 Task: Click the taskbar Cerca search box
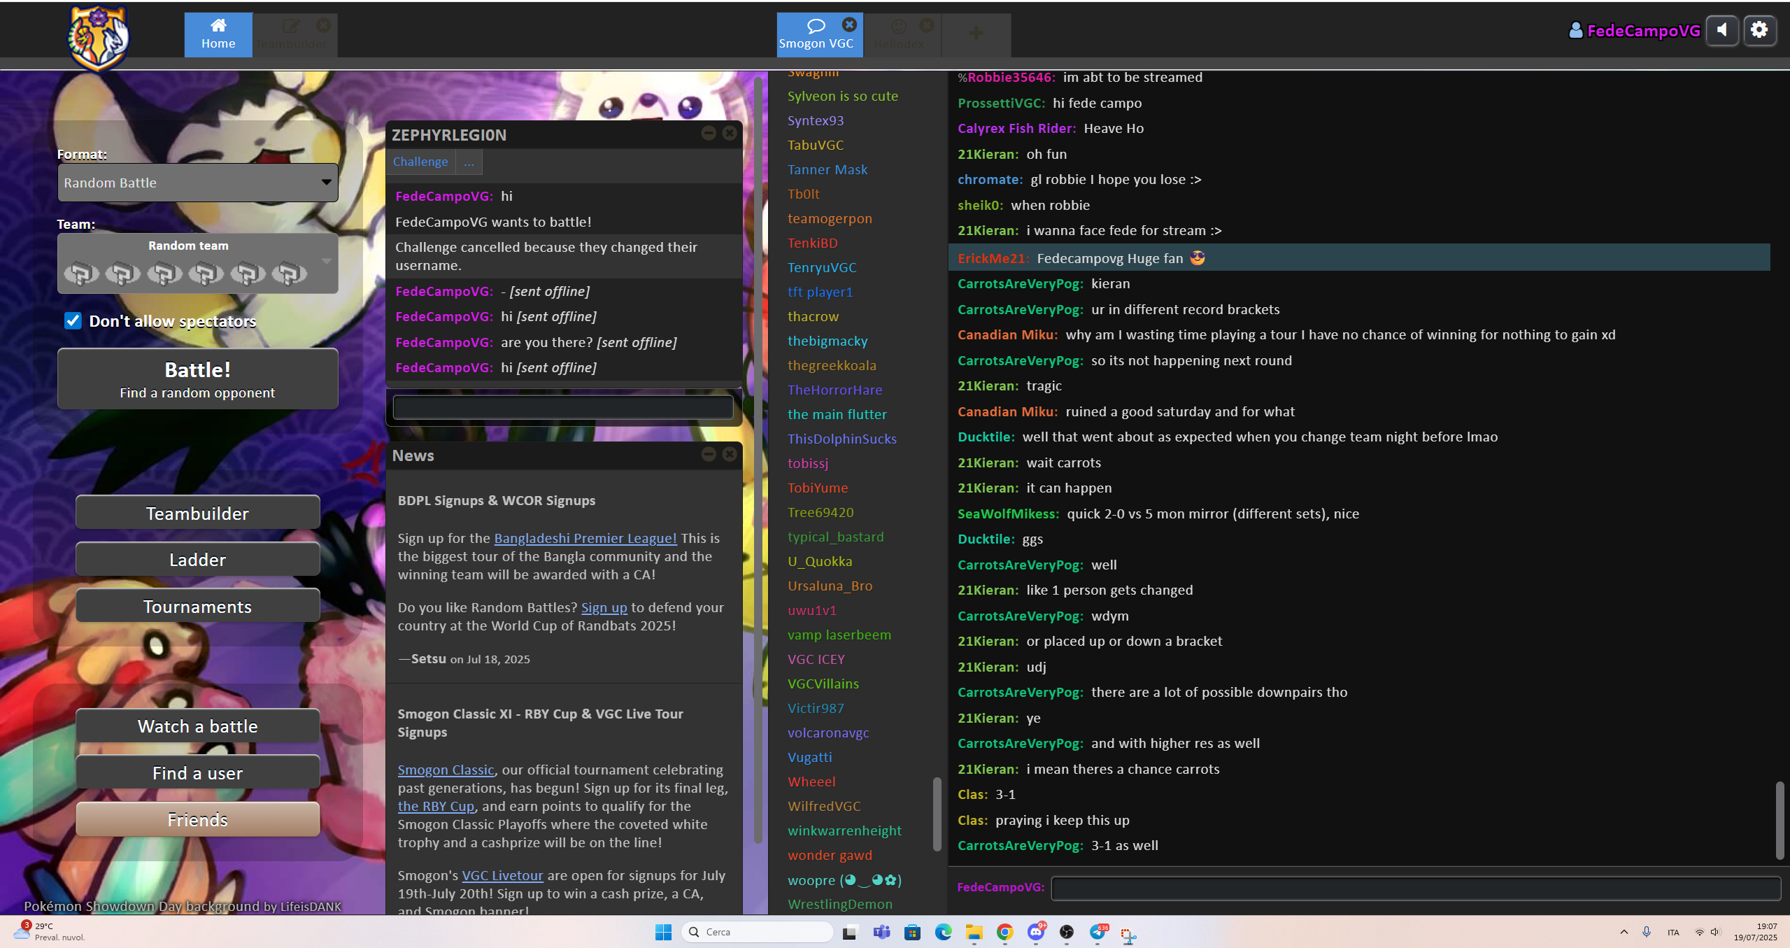[757, 932]
